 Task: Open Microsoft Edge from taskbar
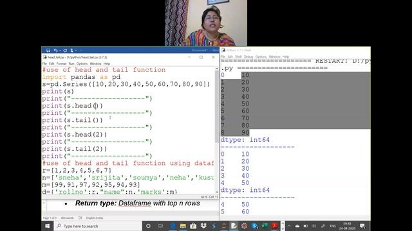point(173,226)
